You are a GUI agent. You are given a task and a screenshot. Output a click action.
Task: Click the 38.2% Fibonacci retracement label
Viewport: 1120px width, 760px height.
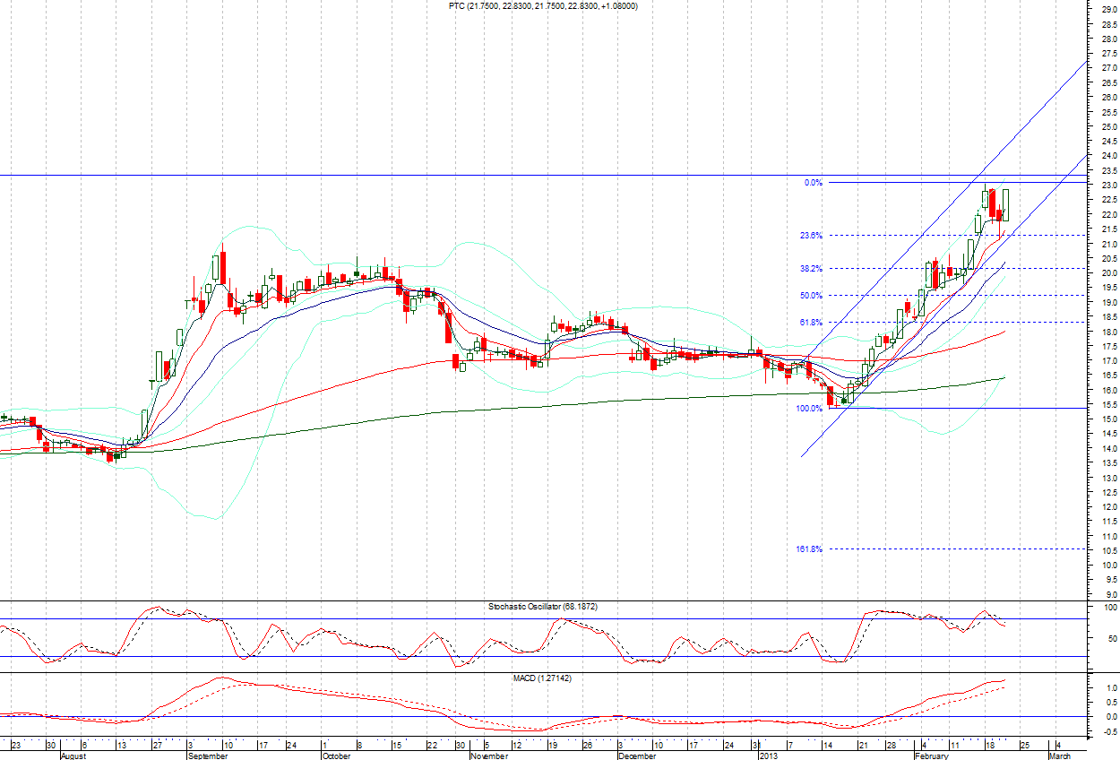[811, 268]
